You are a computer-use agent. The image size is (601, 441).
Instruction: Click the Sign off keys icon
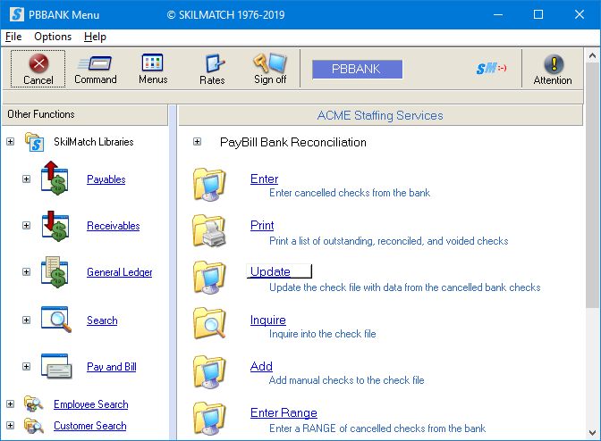(x=269, y=62)
